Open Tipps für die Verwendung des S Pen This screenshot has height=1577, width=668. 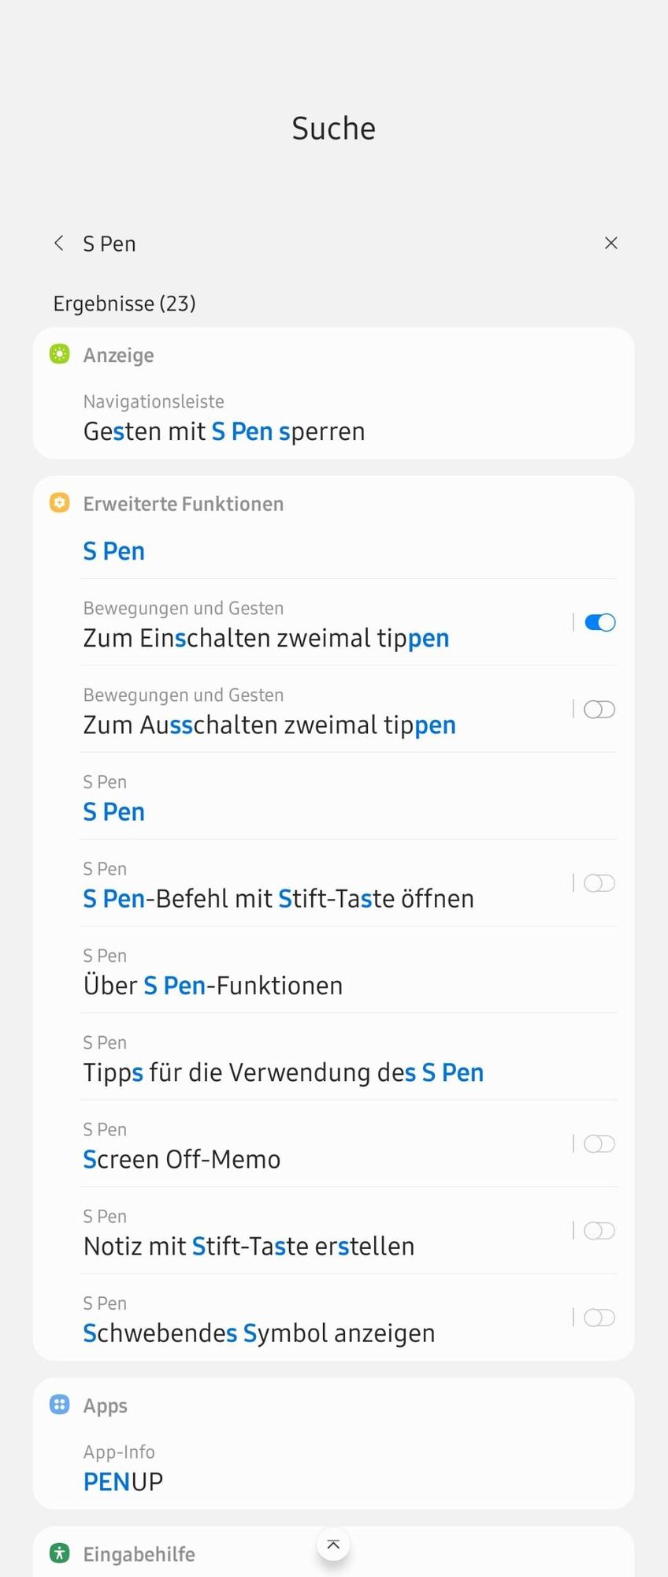click(x=284, y=1072)
